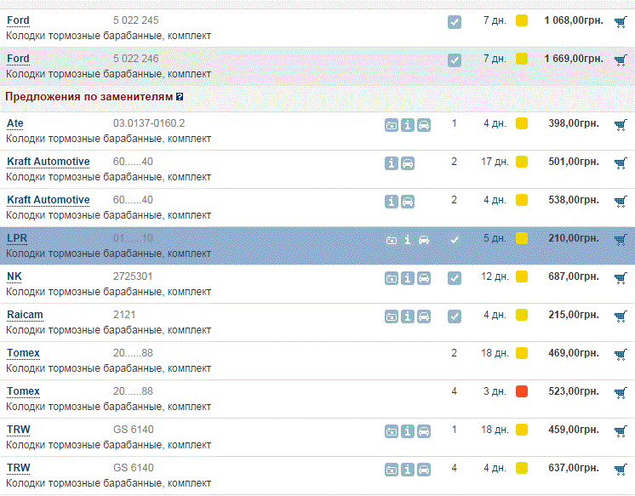
Task: Show info for Kraft Automotive 538,00грн. row
Action: 392,202
